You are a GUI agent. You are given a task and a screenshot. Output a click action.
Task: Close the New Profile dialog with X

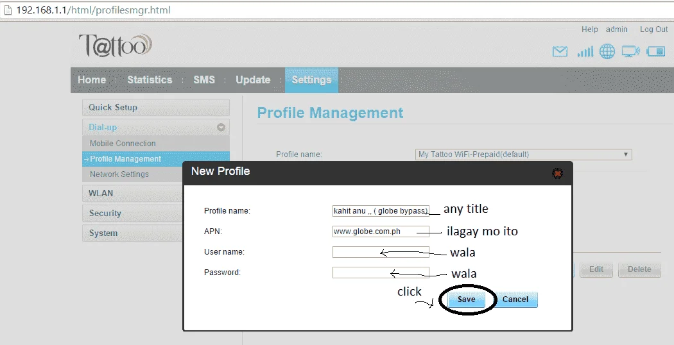[x=558, y=174]
